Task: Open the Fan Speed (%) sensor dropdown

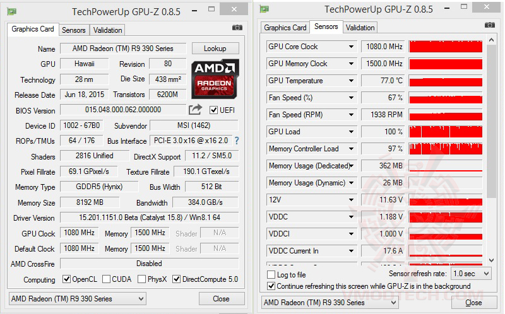Action: pyautogui.click(x=351, y=98)
